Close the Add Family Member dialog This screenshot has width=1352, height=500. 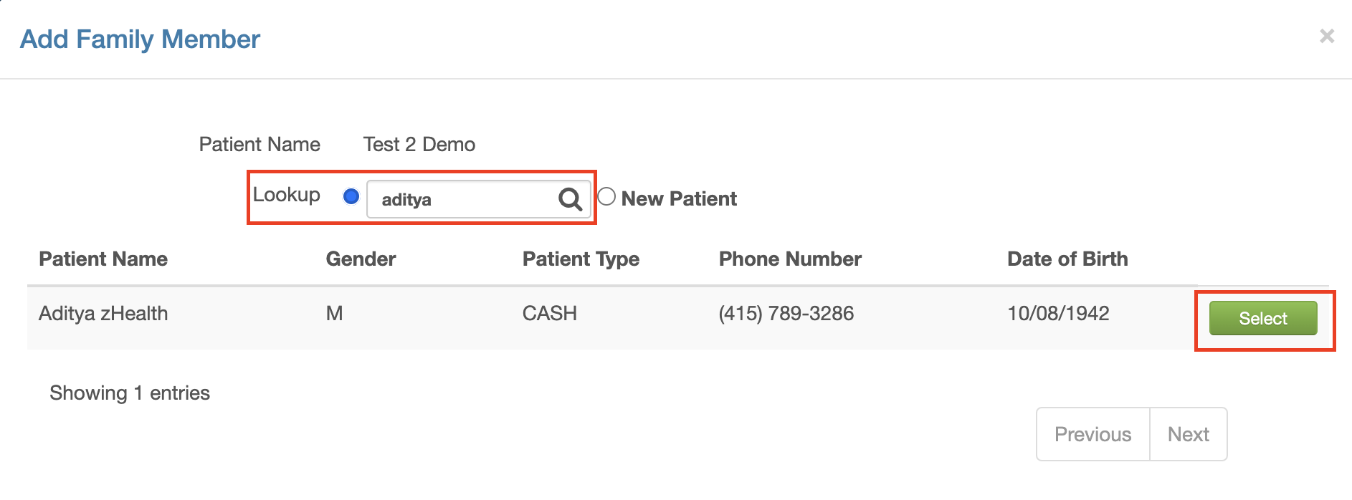[1327, 36]
